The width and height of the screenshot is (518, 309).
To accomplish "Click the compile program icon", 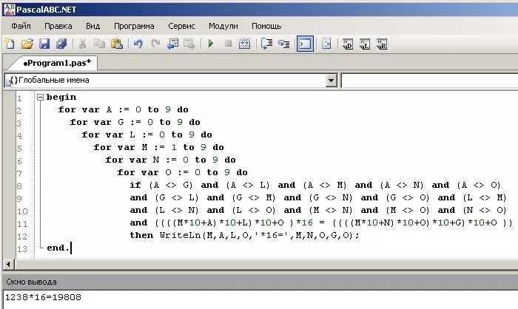I will pos(244,44).
